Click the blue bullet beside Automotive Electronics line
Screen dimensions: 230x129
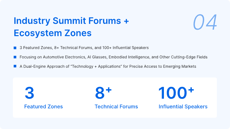15,57
